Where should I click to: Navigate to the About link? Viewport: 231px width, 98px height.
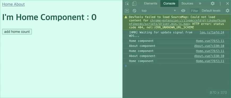pos(19,4)
